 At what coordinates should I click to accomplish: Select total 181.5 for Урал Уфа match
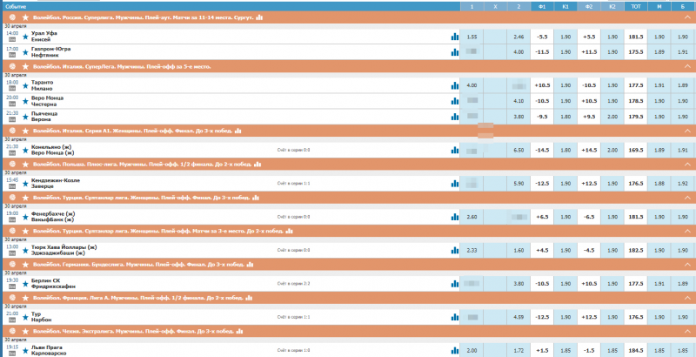pos(636,37)
